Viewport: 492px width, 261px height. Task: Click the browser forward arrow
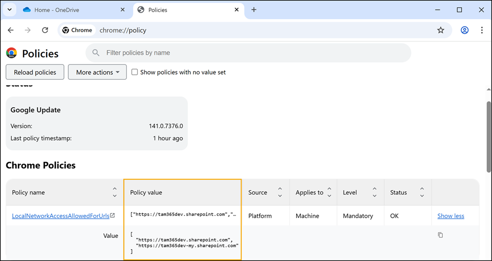pos(28,30)
